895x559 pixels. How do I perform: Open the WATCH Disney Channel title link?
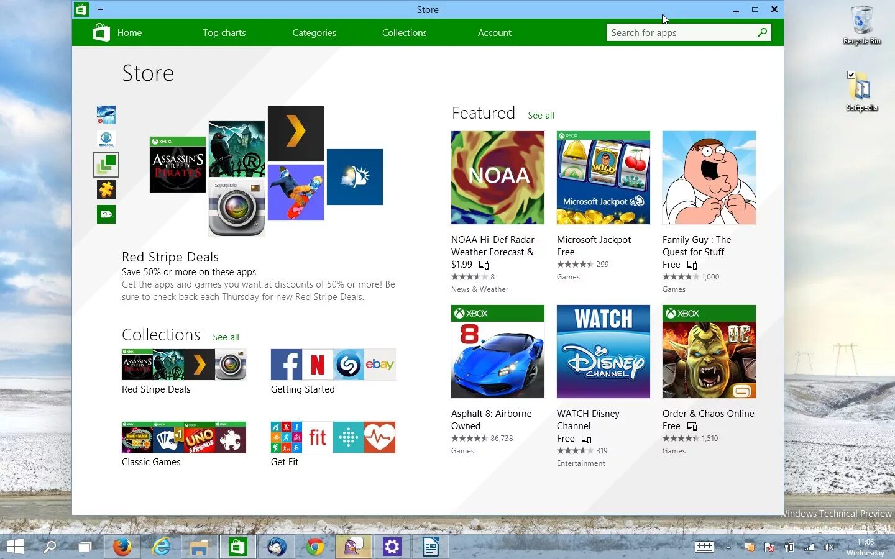pos(588,420)
